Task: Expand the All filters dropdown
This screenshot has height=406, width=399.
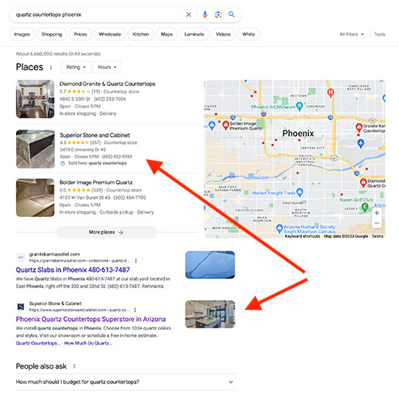Action: (x=351, y=34)
